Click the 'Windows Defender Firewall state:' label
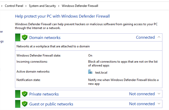This screenshot has width=169, height=110. tap(39, 56)
